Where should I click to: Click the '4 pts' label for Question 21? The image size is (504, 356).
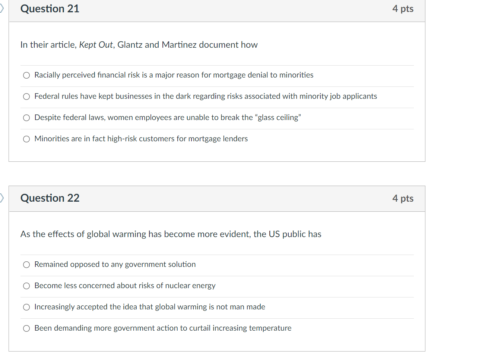(x=403, y=9)
